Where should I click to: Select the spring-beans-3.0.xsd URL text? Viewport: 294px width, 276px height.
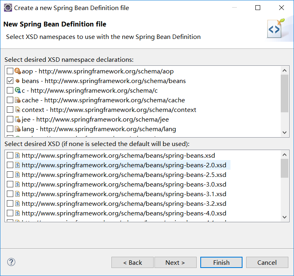pyautogui.click(x=124, y=185)
